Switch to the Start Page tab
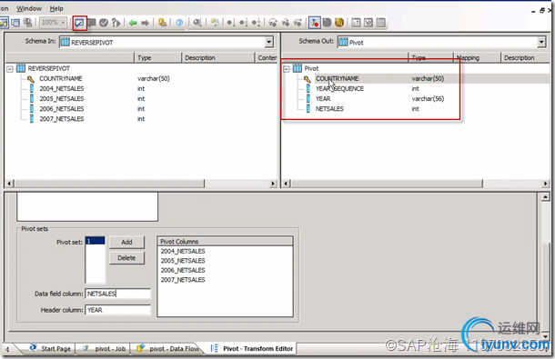This screenshot has width=555, height=359. [x=50, y=348]
